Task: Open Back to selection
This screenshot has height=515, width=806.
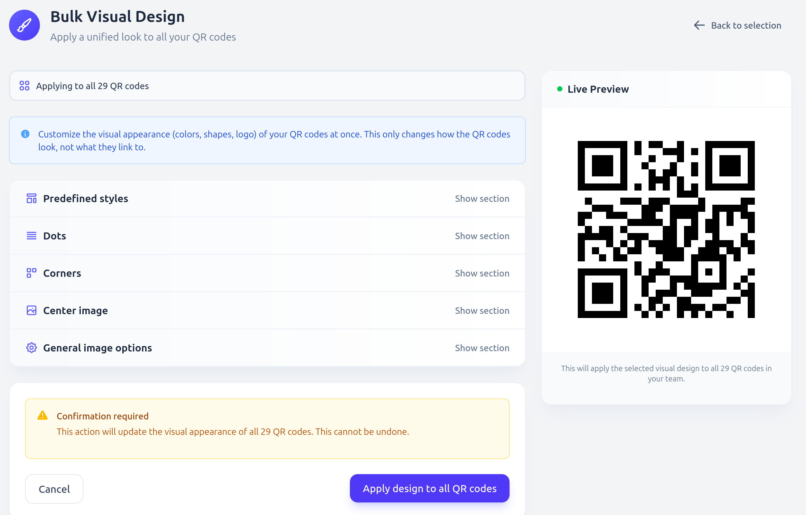Action: [746, 25]
